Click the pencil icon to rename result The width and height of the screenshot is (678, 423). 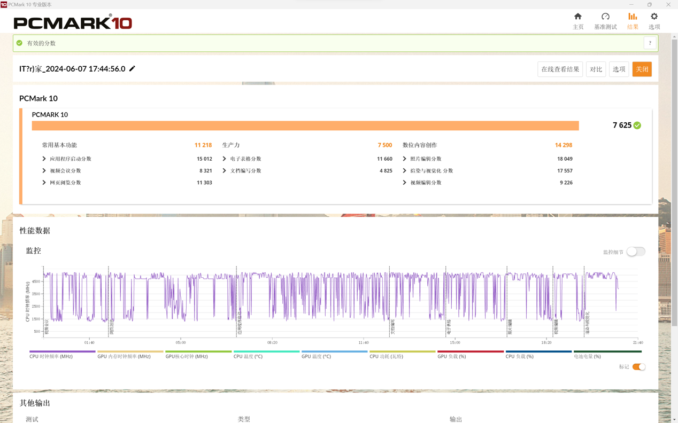click(x=133, y=68)
